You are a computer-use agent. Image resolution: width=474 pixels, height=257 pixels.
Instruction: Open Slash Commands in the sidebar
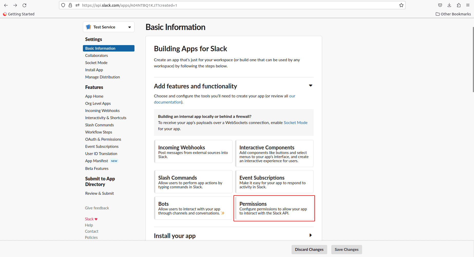99,125
